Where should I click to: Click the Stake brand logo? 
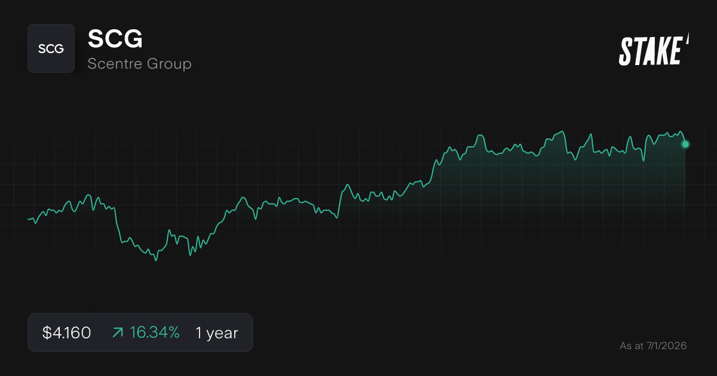click(651, 51)
